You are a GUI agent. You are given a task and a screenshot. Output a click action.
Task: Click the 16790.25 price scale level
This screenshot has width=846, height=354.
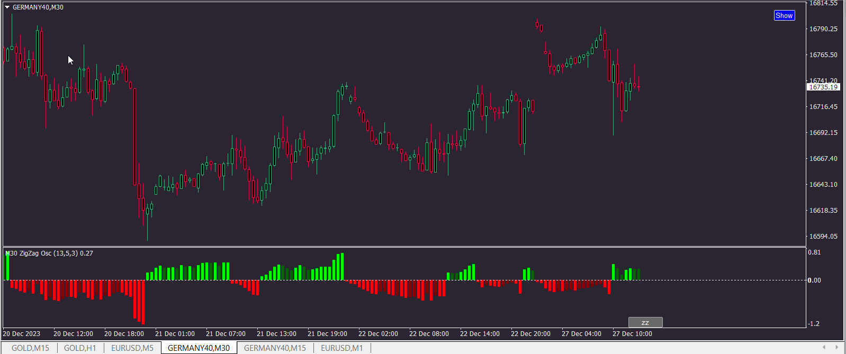(823, 29)
